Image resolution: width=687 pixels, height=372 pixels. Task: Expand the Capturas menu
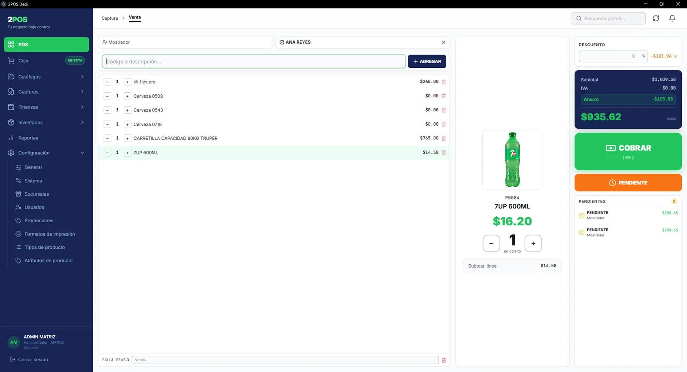[46, 92]
